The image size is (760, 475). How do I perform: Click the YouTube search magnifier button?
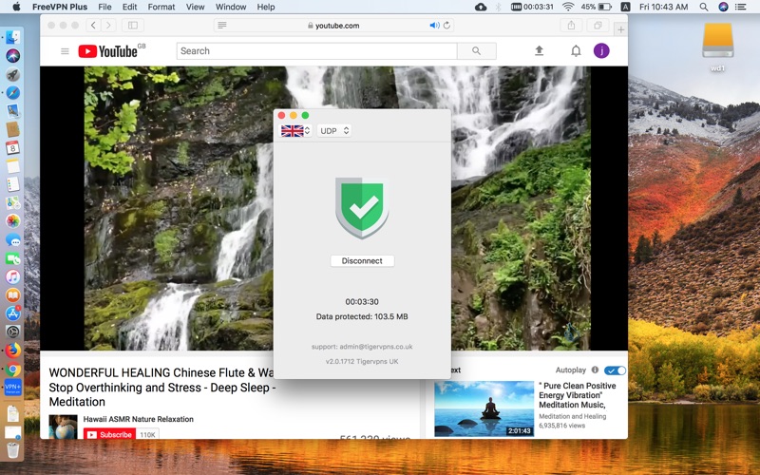click(x=477, y=51)
